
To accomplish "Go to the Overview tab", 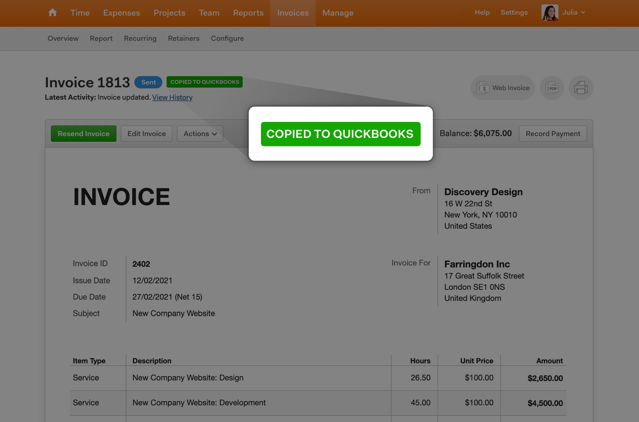I will coord(63,38).
